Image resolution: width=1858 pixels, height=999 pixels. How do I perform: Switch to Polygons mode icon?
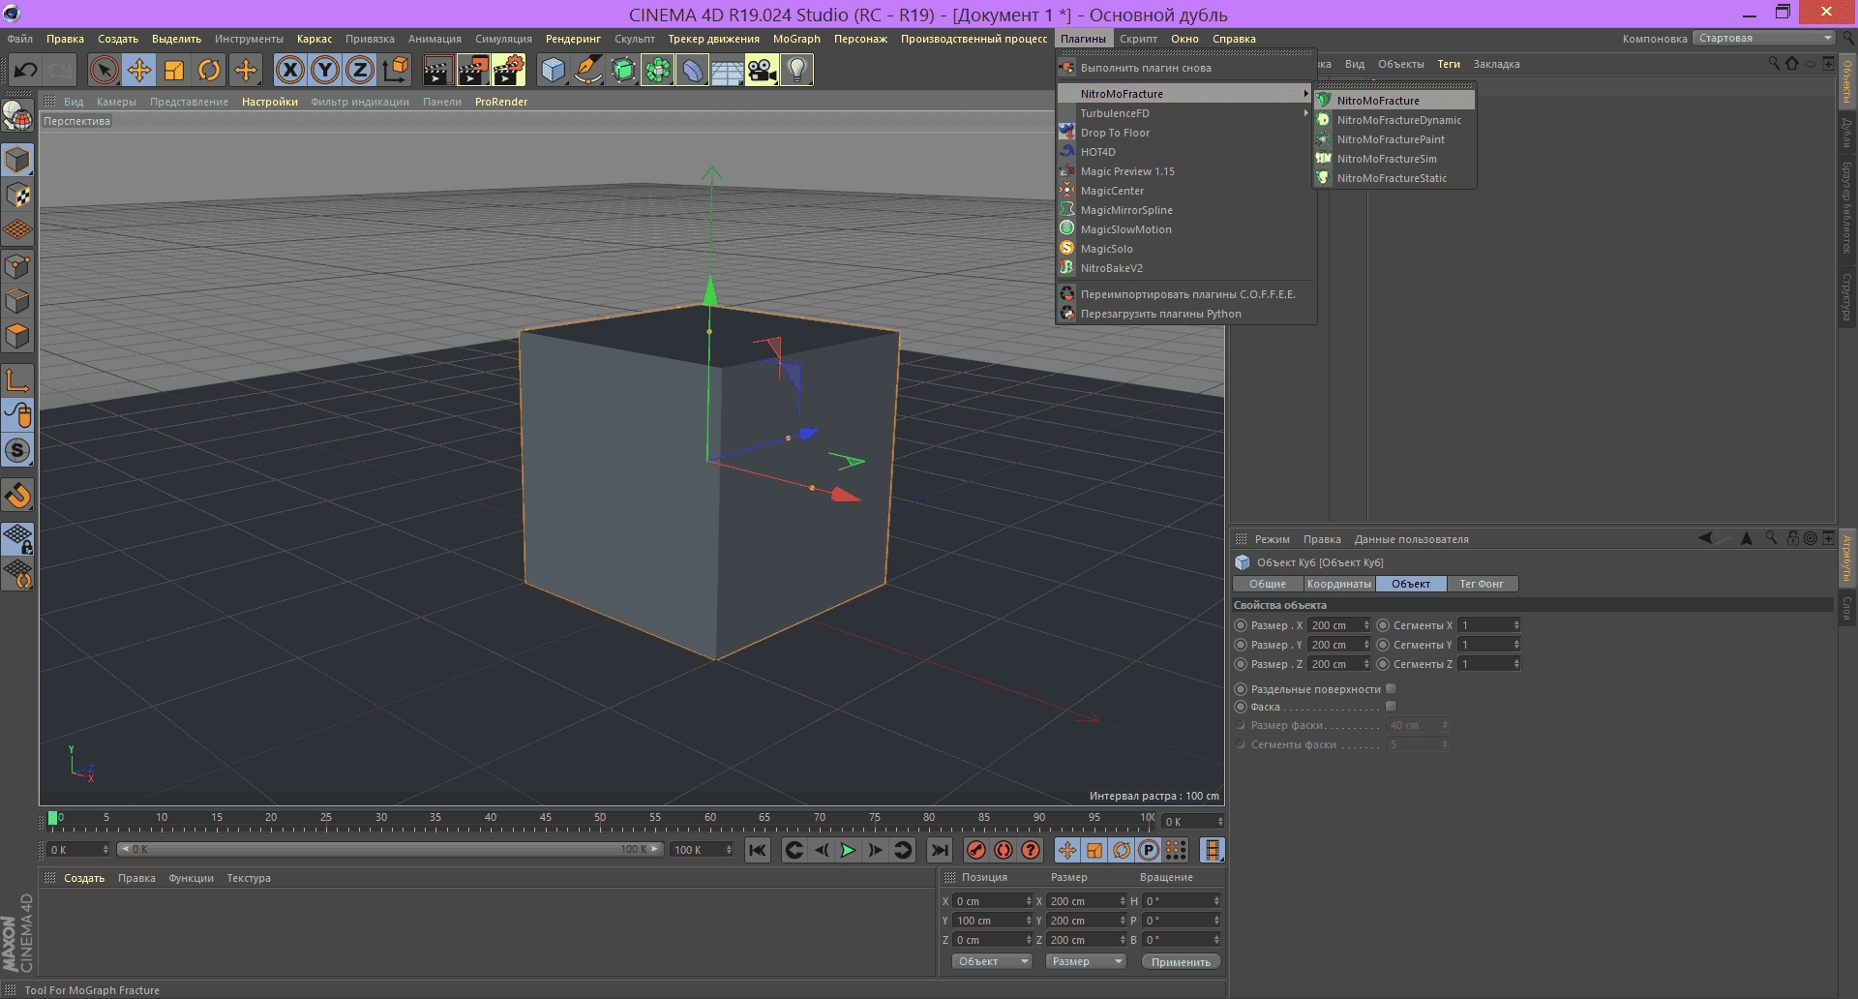[17, 336]
